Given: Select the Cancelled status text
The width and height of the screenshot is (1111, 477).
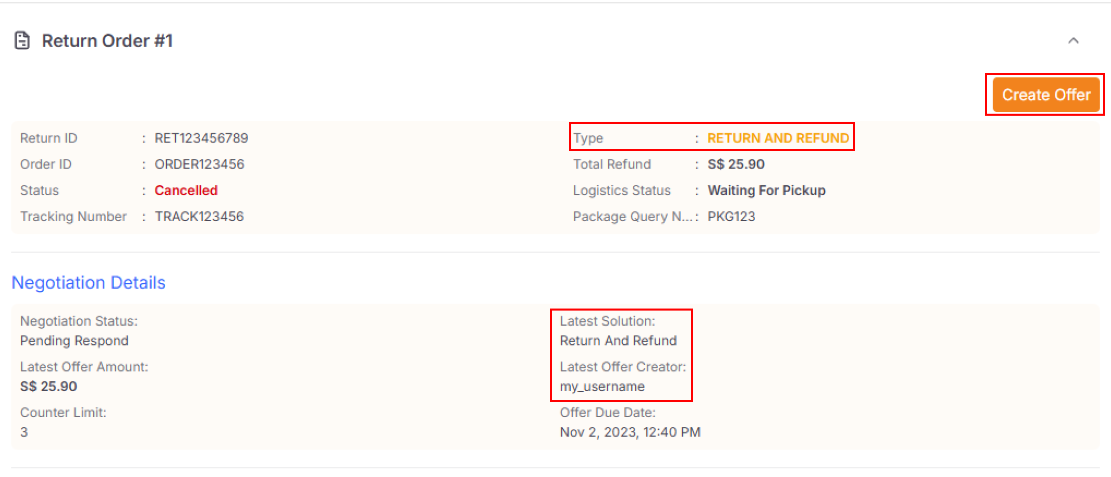Looking at the screenshot, I should coord(186,190).
